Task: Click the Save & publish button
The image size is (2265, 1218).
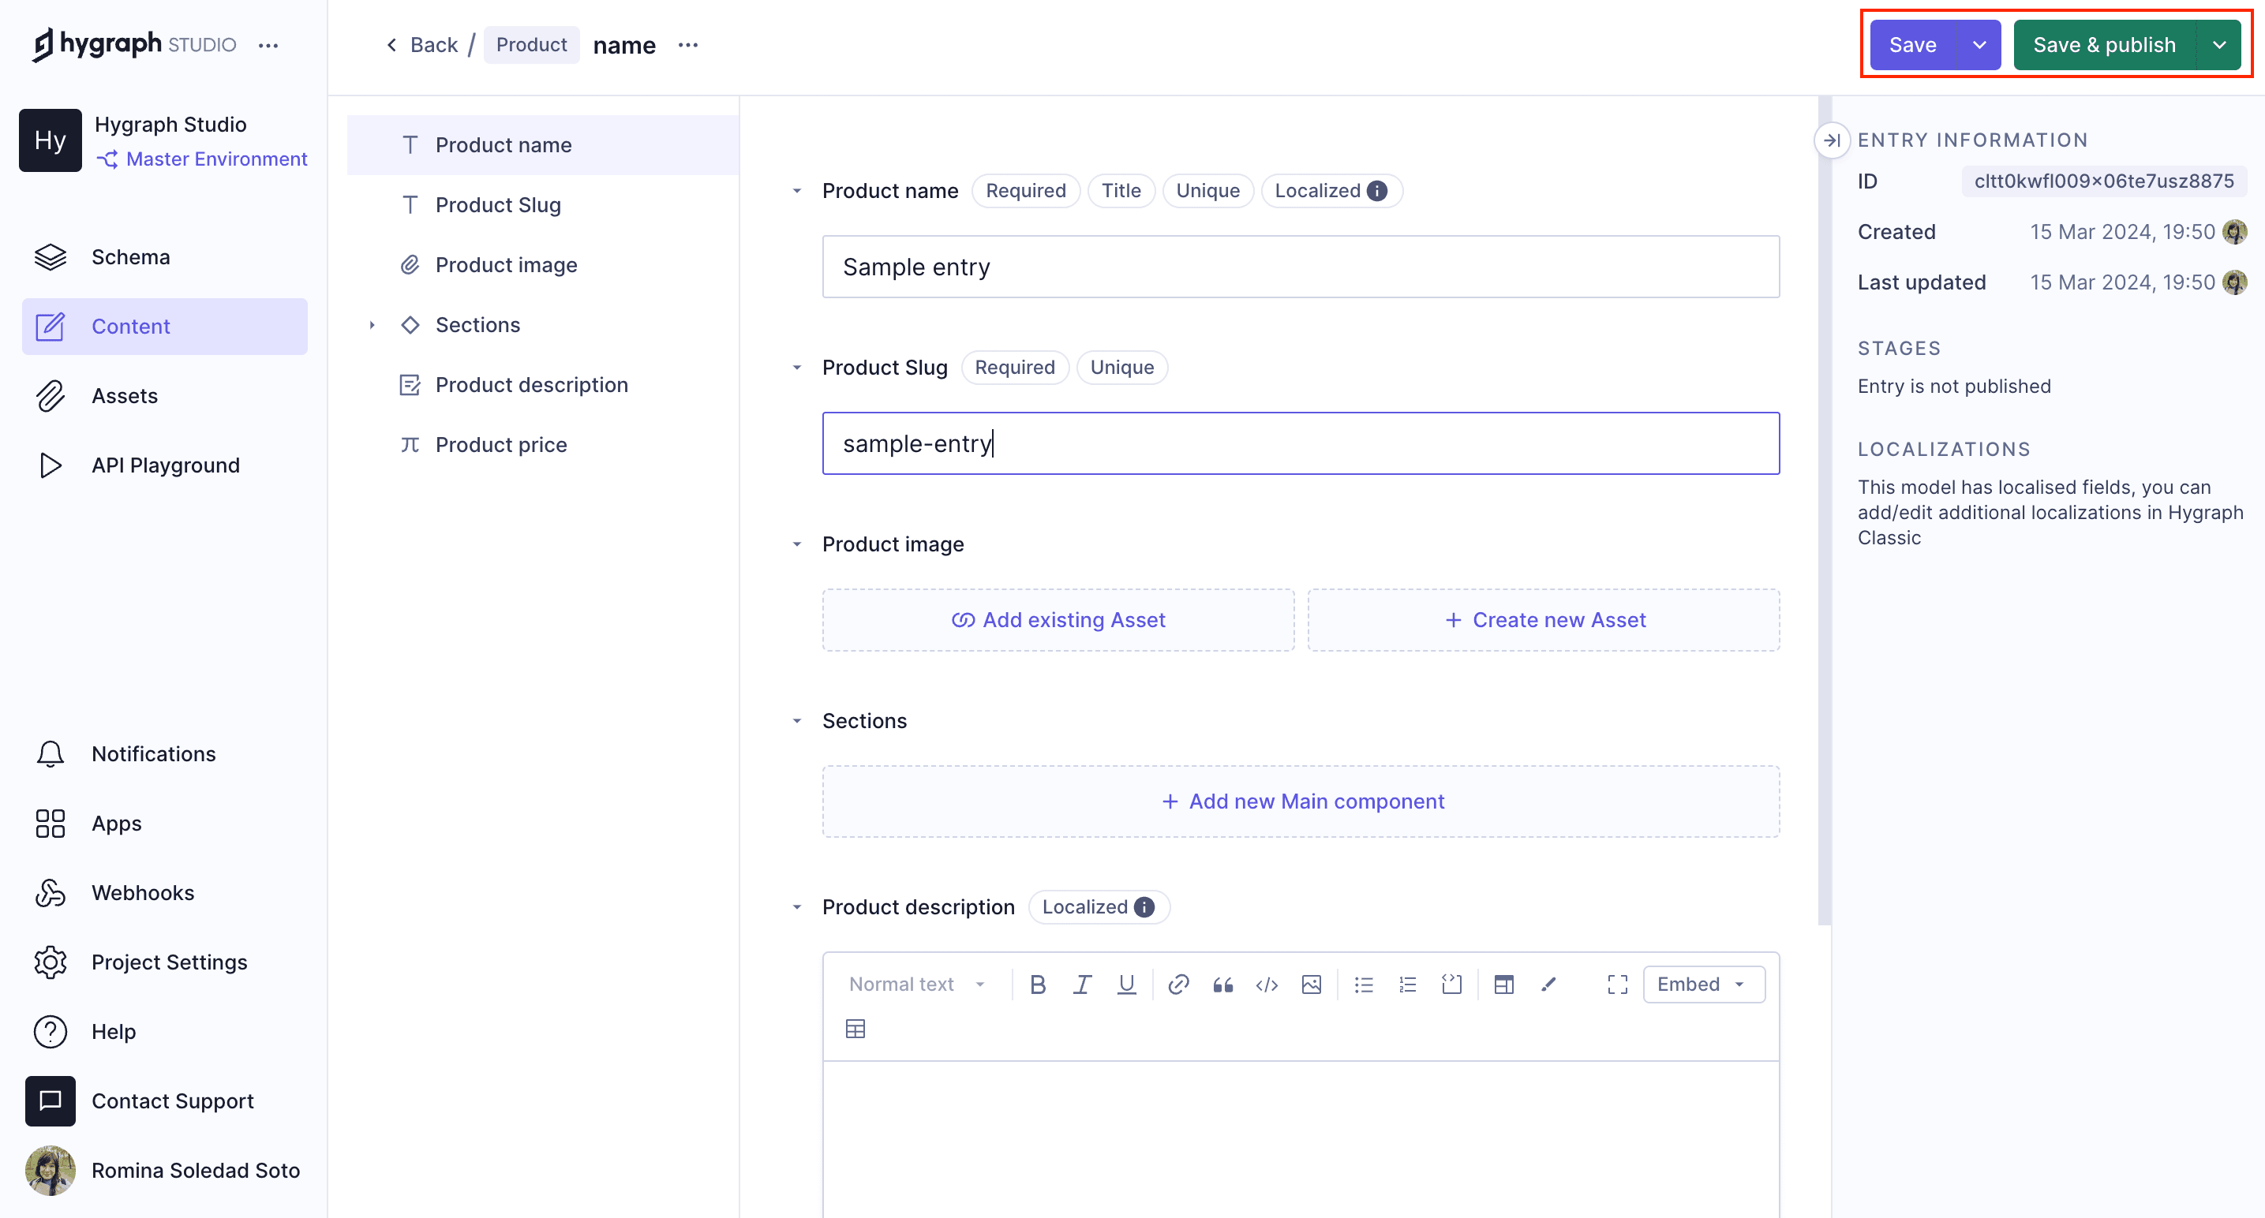Action: (2103, 45)
